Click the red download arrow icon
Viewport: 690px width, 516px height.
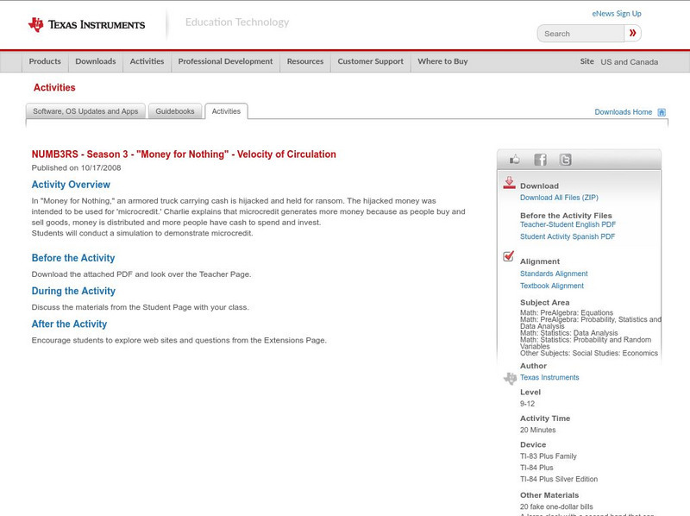[509, 183]
